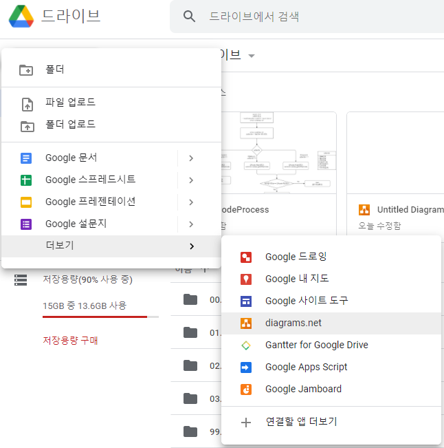Viewport: 444px width, 448px height.
Task: Select the folder icon in row 99.
Action: coord(190,431)
